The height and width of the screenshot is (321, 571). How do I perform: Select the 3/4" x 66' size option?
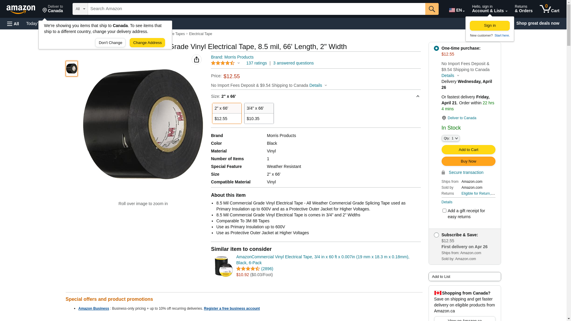(259, 113)
